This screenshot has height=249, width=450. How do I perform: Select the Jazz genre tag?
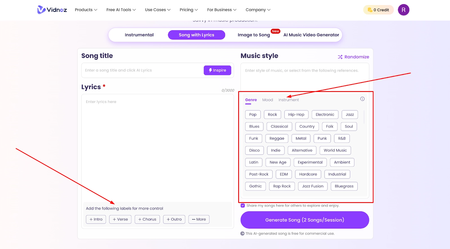[x=350, y=115]
